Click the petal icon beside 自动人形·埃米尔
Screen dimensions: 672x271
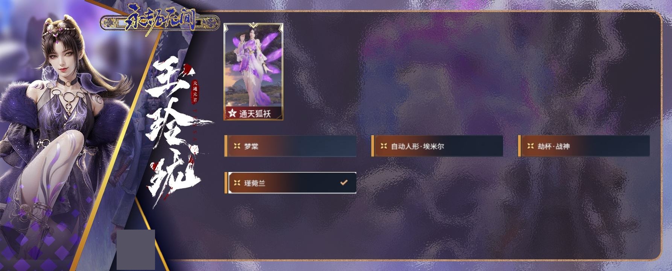(x=384, y=146)
